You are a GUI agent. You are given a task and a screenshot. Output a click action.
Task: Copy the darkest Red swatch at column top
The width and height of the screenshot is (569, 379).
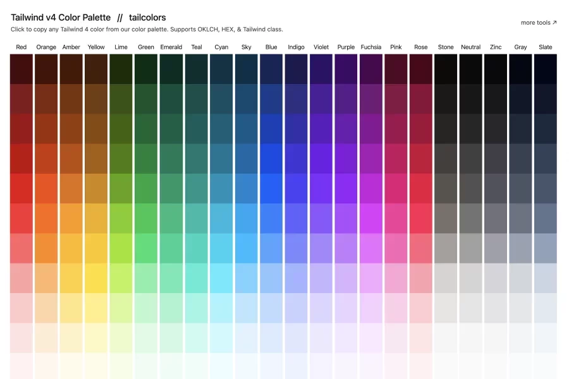click(x=21, y=69)
